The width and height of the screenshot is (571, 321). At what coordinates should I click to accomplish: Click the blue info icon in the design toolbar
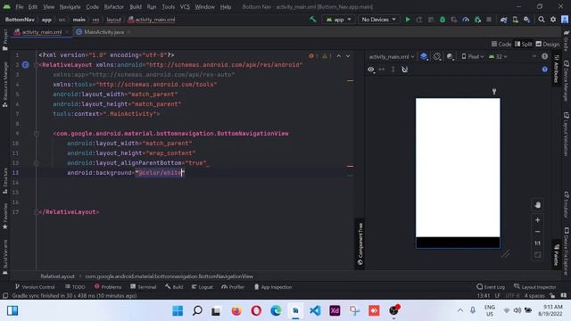click(x=544, y=56)
